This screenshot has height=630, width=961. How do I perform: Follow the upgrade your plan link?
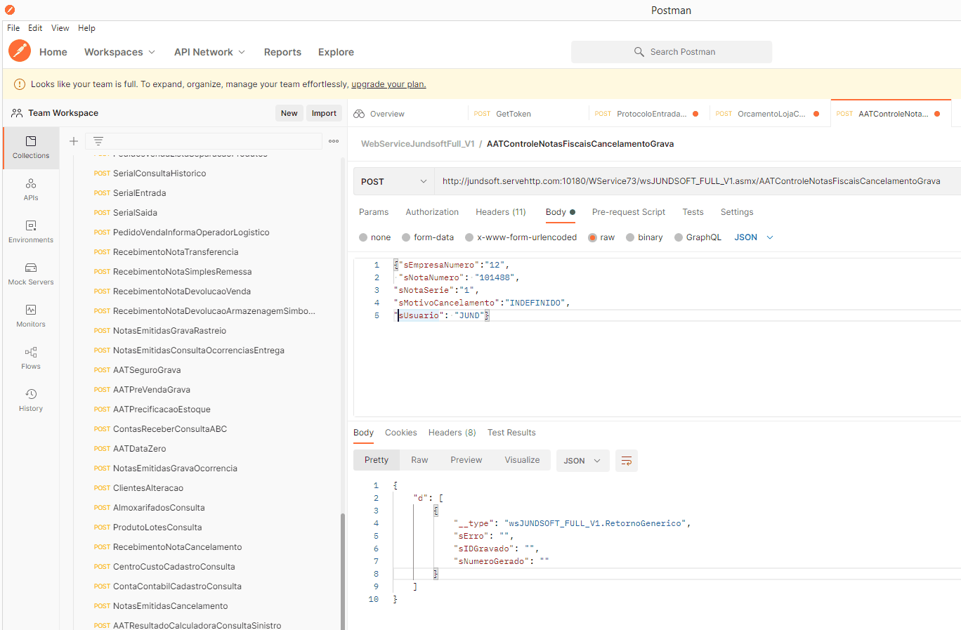point(388,84)
